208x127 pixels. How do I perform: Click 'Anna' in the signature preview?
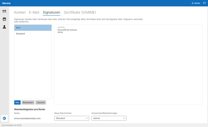pyautogui.click(x=60, y=32)
